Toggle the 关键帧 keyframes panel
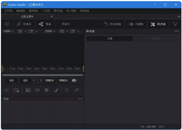182x130 pixels. click(135, 24)
